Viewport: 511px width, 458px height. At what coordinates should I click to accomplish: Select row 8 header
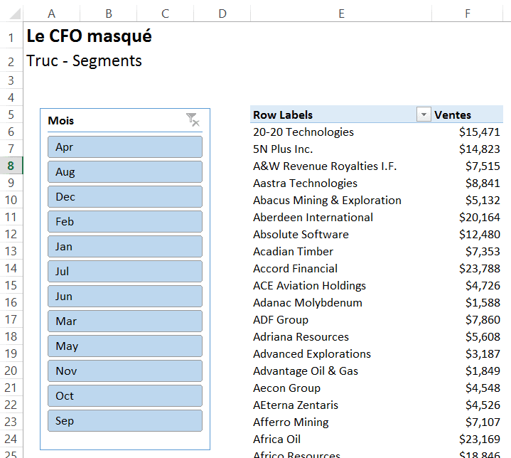coord(12,166)
